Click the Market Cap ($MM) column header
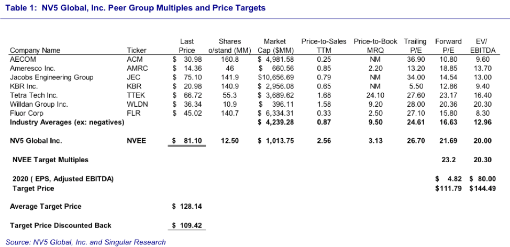The width and height of the screenshot is (510, 247). point(276,46)
